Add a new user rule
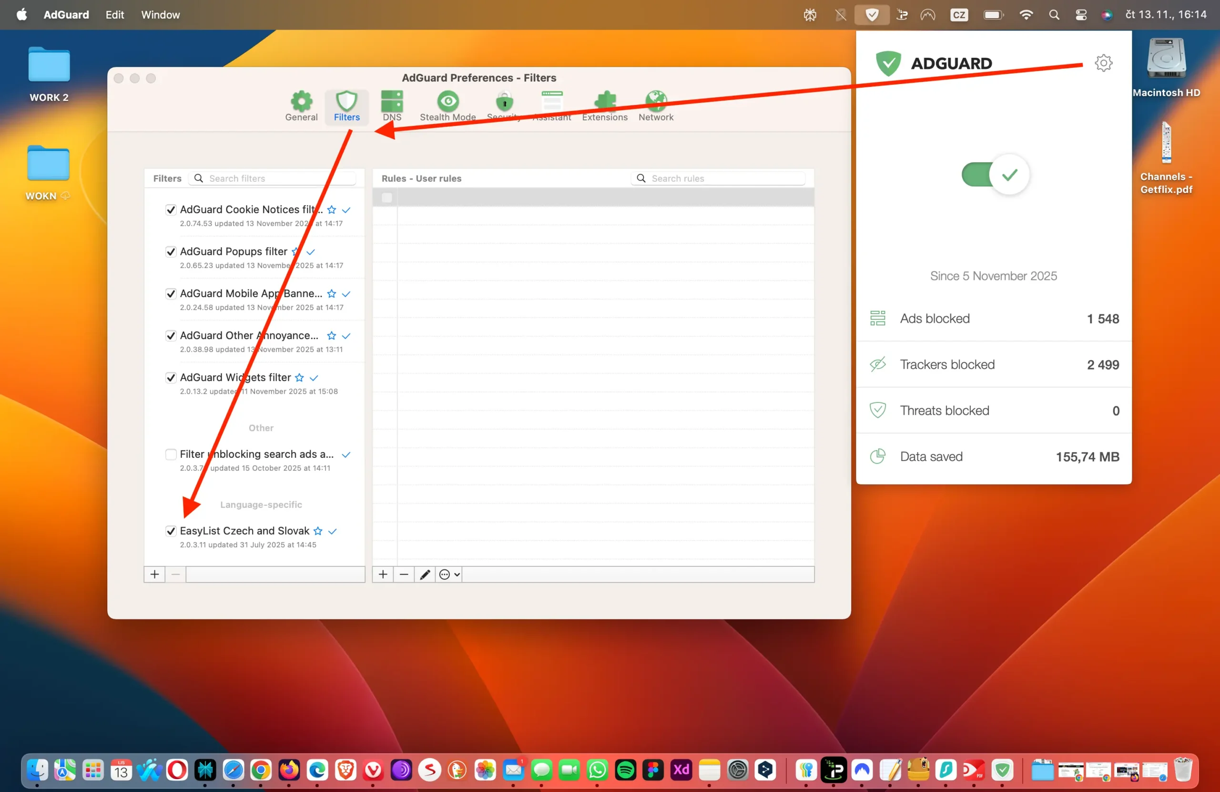This screenshot has height=792, width=1220. pos(382,575)
